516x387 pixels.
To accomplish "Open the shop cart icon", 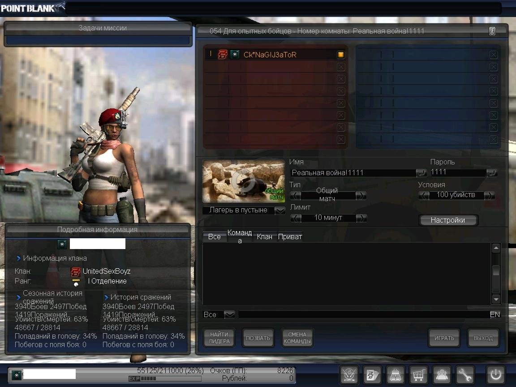I will click(x=418, y=374).
